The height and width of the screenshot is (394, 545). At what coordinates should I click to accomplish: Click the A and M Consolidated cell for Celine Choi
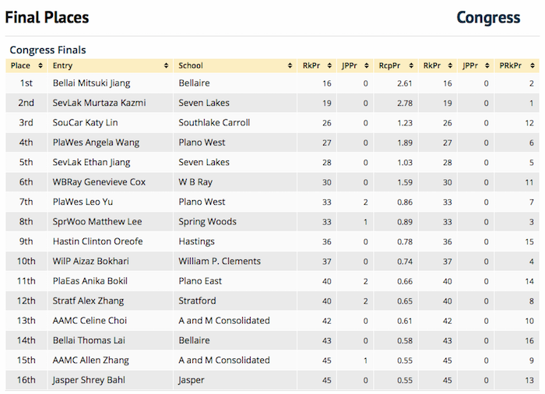[224, 321]
